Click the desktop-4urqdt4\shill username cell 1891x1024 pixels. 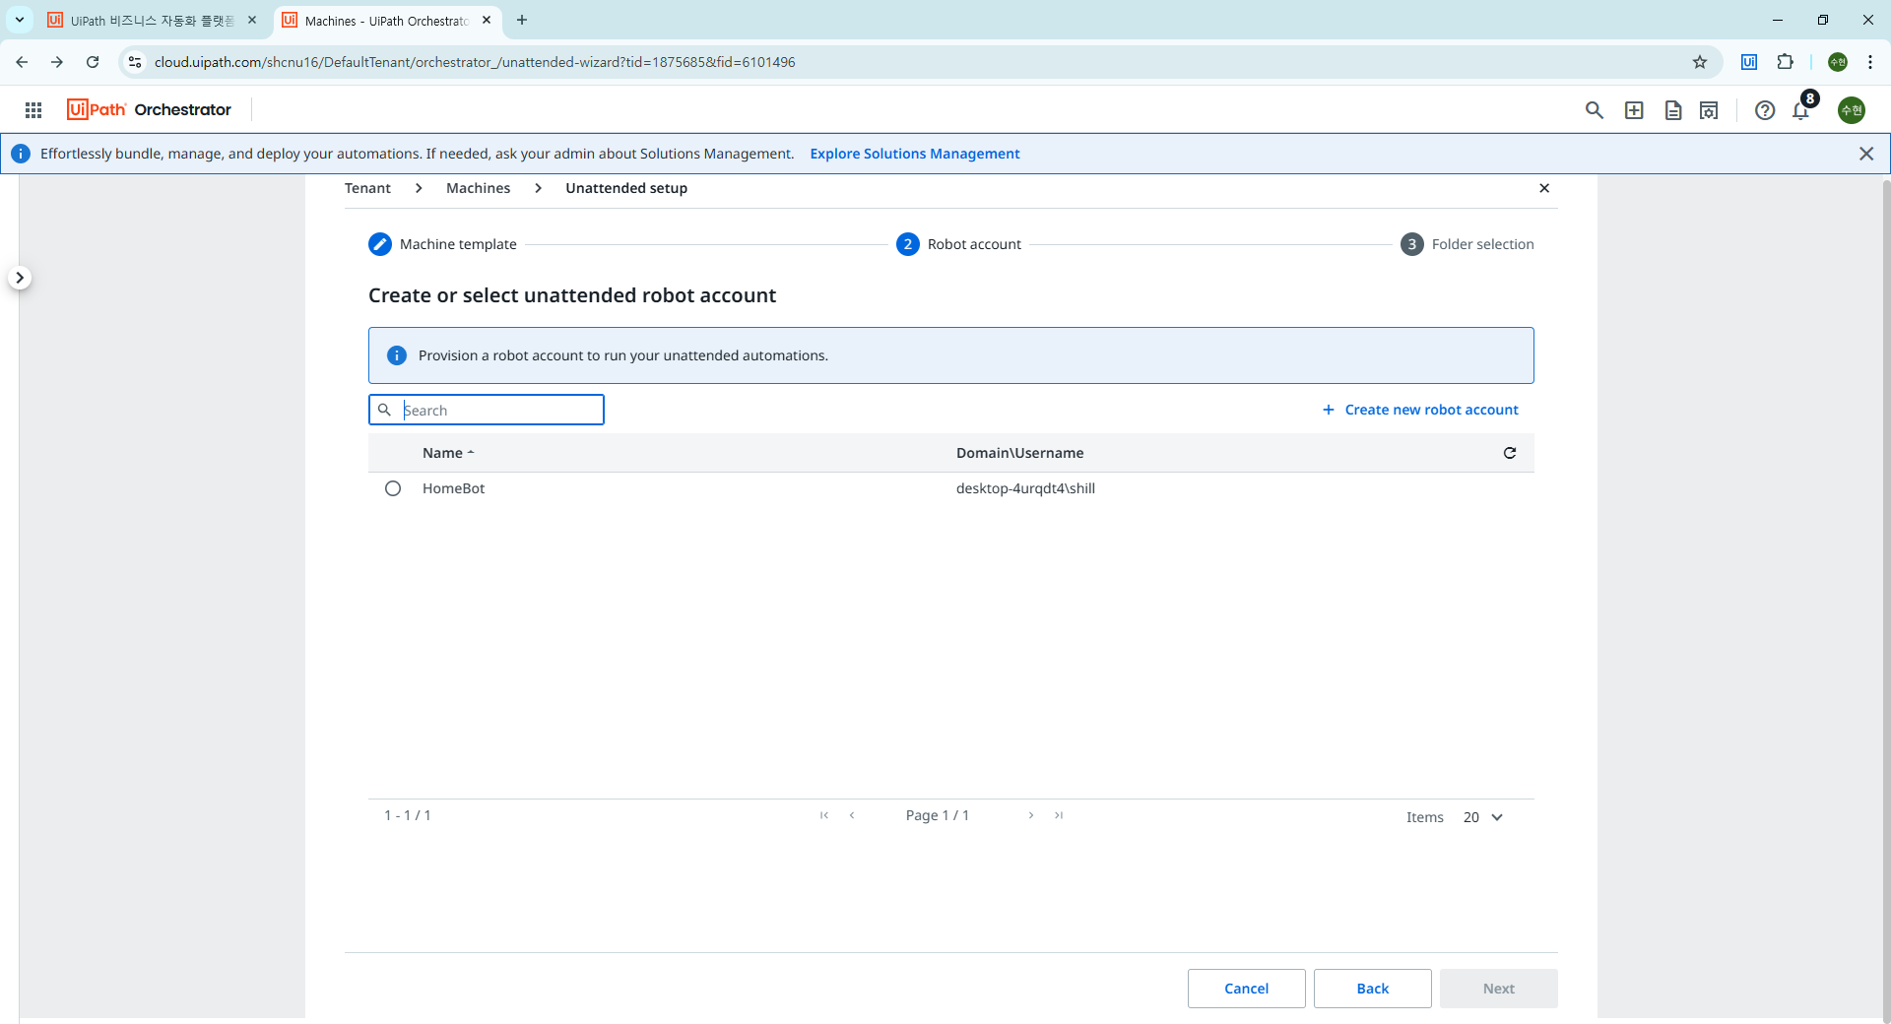(1025, 488)
